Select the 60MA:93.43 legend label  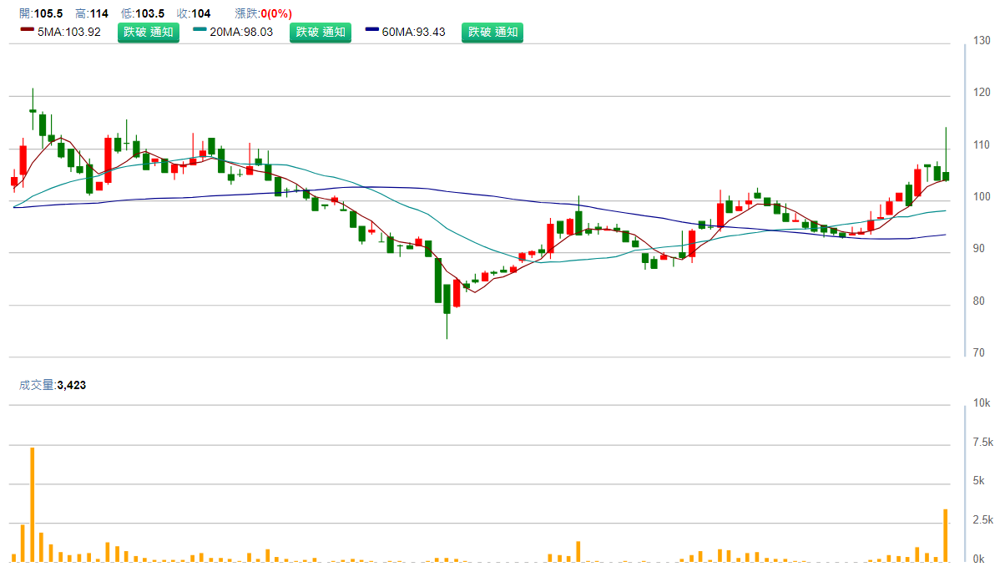414,33
